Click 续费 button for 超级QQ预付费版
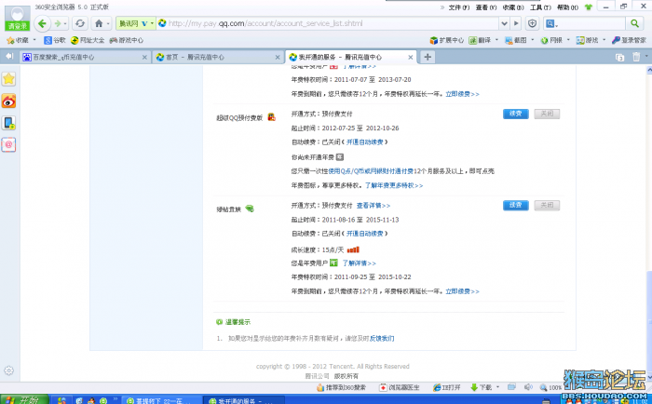Viewport: 652px width, 404px height. [516, 114]
